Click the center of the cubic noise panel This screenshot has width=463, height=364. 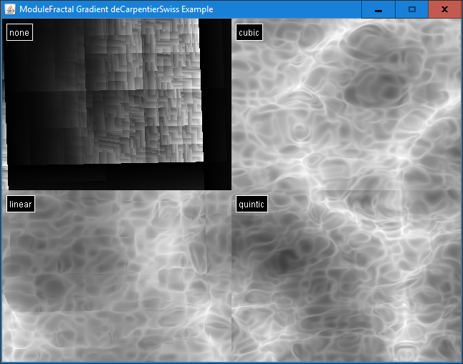345,104
